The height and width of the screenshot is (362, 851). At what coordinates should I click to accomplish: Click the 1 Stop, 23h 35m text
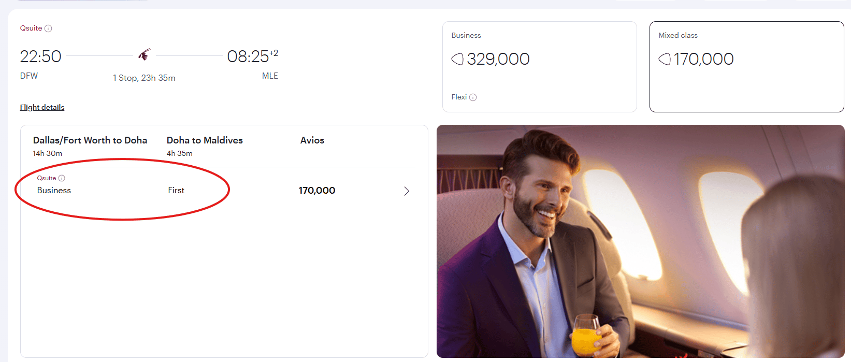coord(144,78)
